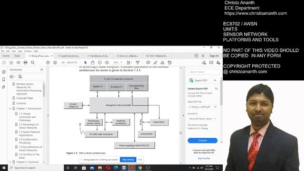Remove the selected PDF file with X
The image size is (304, 171).
[x=215, y=107]
